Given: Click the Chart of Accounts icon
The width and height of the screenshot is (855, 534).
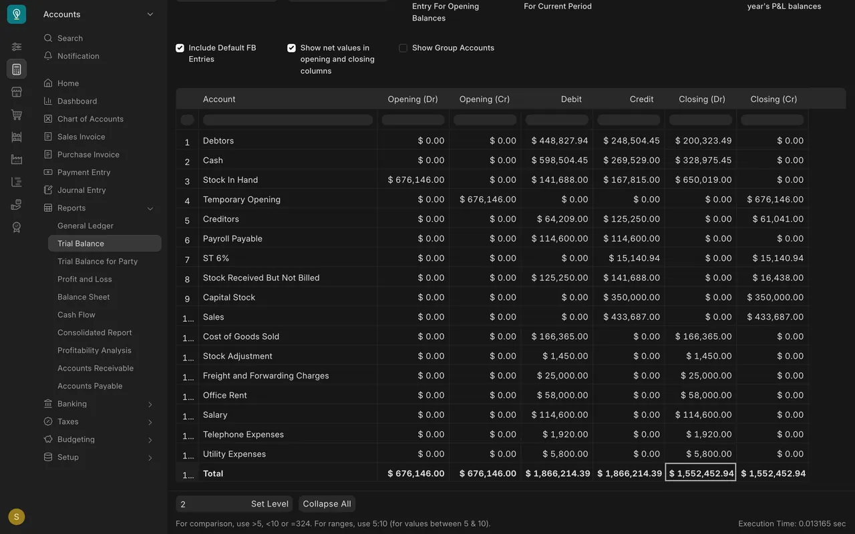Looking at the screenshot, I should click(x=48, y=119).
